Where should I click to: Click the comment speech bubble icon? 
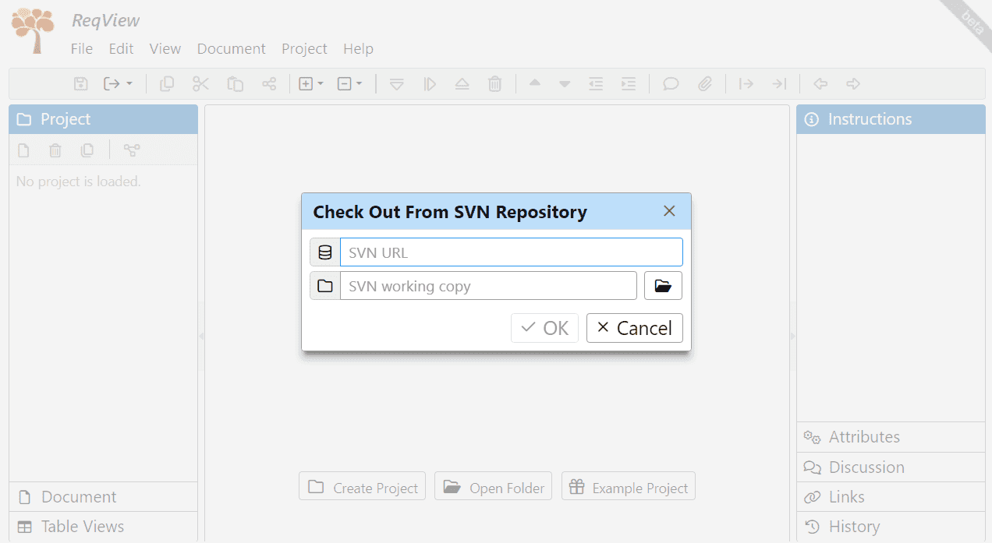[671, 83]
